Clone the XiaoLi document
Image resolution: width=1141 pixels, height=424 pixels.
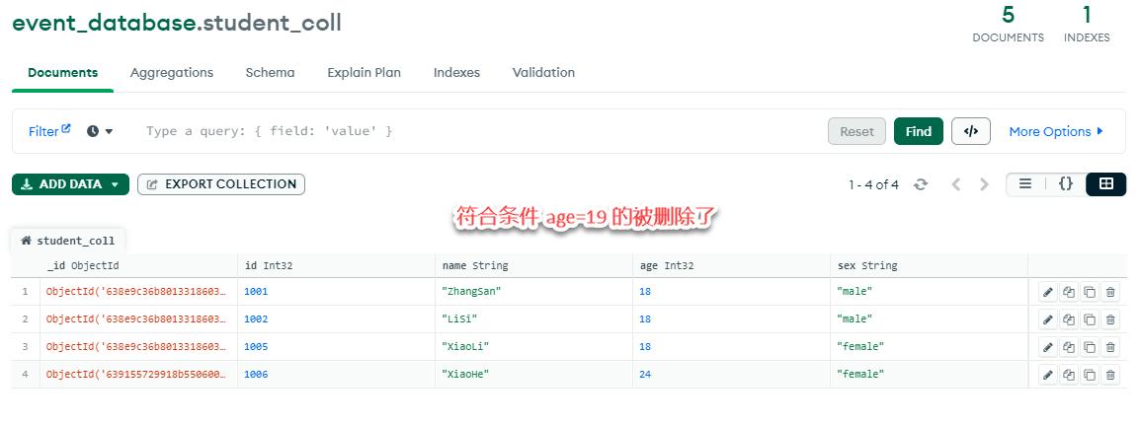tap(1090, 347)
